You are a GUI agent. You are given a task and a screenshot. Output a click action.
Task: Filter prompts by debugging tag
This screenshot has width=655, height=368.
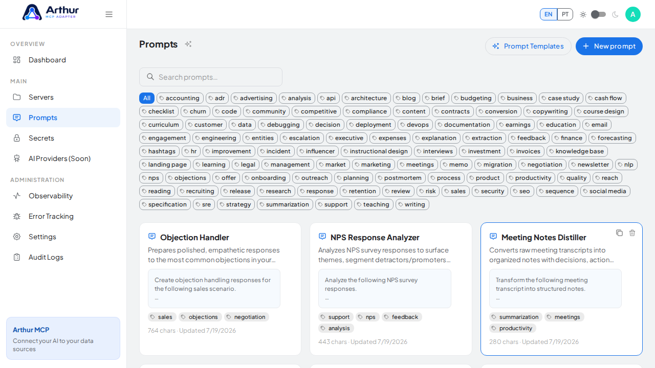tap(281, 125)
